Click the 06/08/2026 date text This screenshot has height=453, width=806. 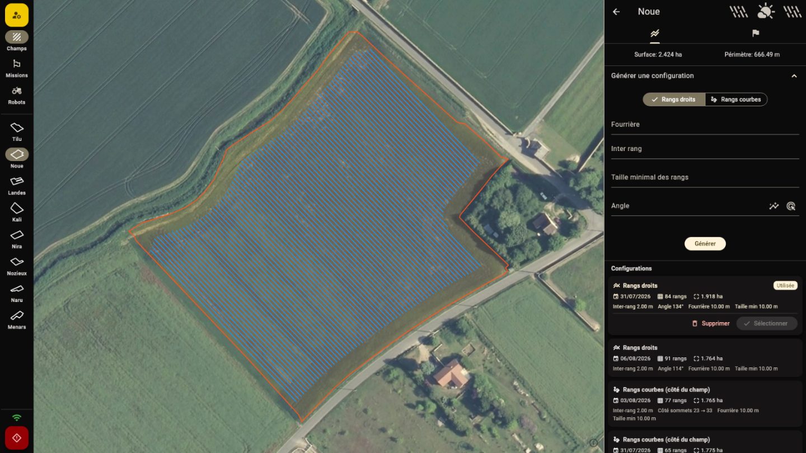pos(635,358)
